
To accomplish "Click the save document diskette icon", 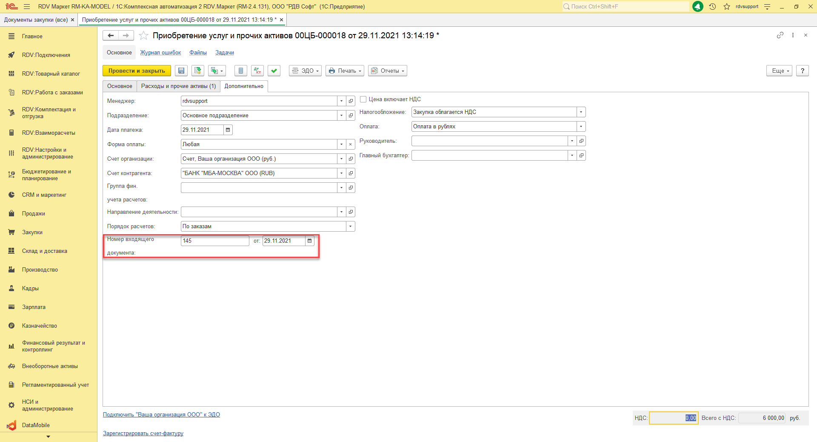I will [x=181, y=71].
